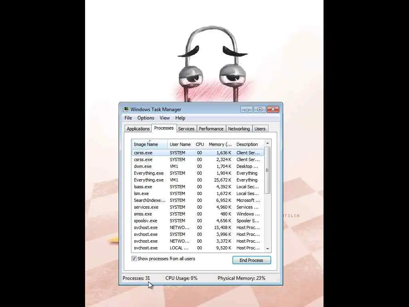Select the csrss.exe row using 1,636 K
Screen dimensions: 409x307
pyautogui.click(x=198, y=153)
